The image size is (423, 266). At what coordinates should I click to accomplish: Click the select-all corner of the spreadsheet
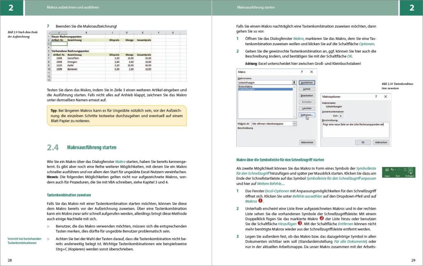(x=49, y=32)
